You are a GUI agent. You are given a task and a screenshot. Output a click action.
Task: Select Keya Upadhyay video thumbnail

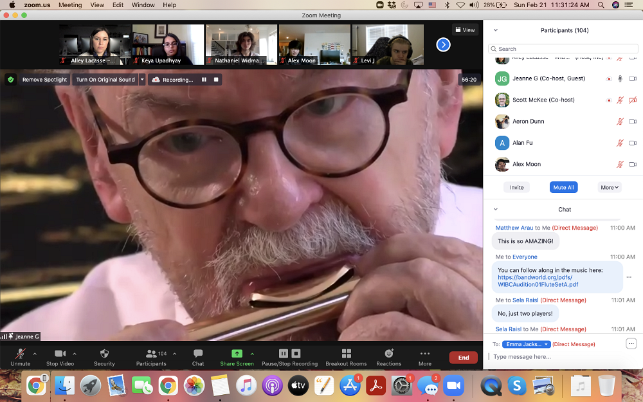pyautogui.click(x=168, y=45)
